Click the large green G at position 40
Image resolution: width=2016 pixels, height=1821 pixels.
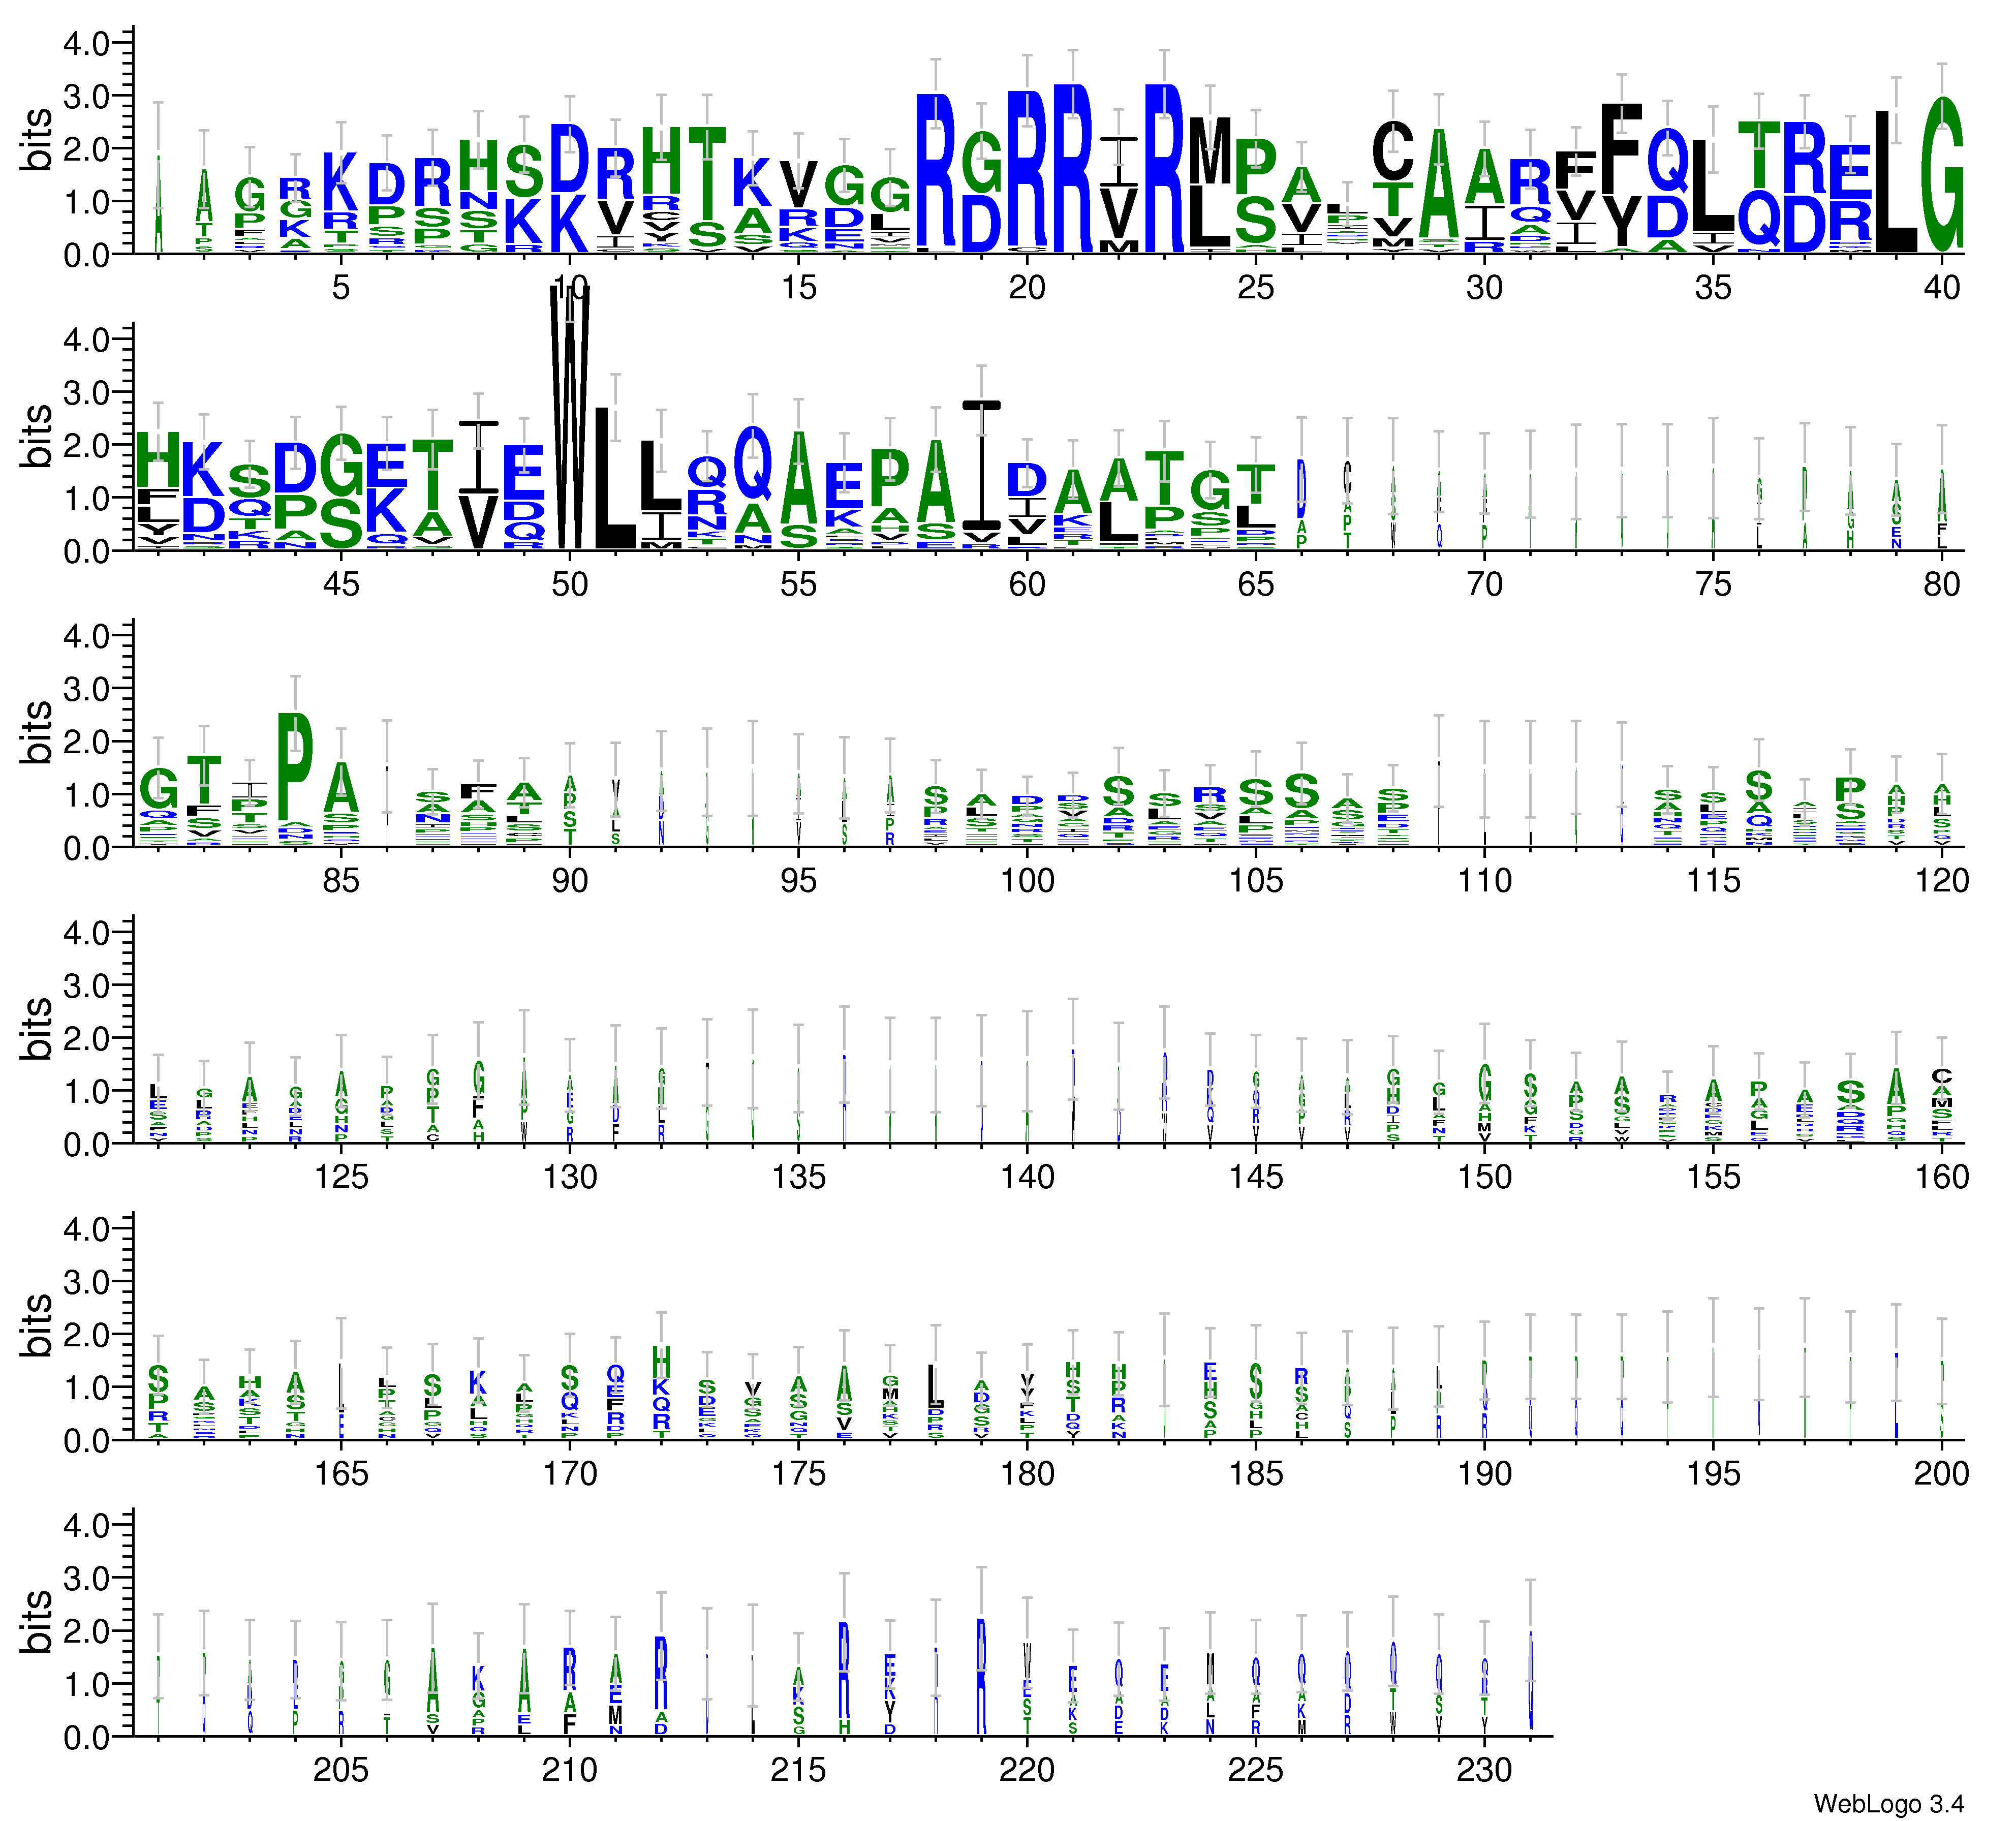[x=1941, y=175]
